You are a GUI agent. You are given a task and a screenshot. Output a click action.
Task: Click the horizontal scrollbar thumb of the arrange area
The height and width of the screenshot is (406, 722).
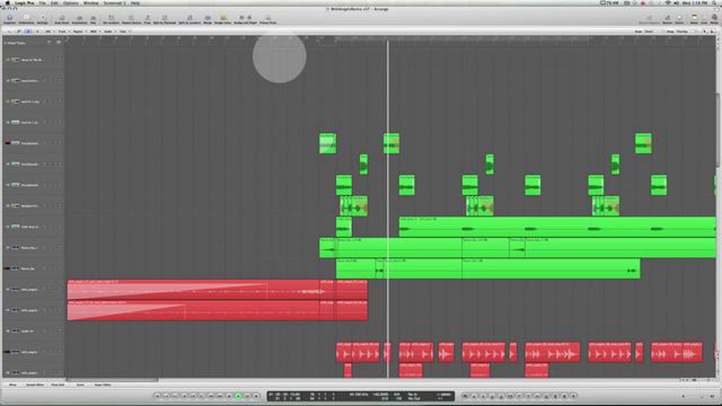pos(112,380)
